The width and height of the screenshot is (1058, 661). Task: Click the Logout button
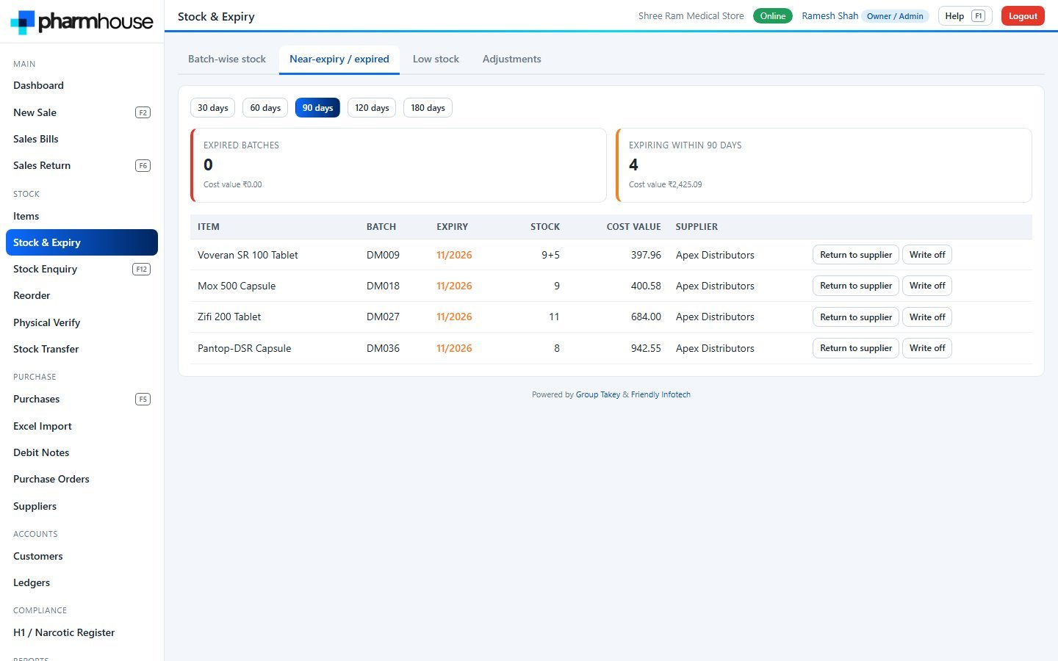point(1023,16)
